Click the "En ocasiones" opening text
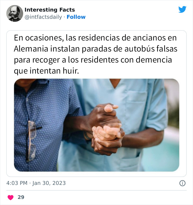Viewport: 193px width, 205px height. tap(38, 38)
